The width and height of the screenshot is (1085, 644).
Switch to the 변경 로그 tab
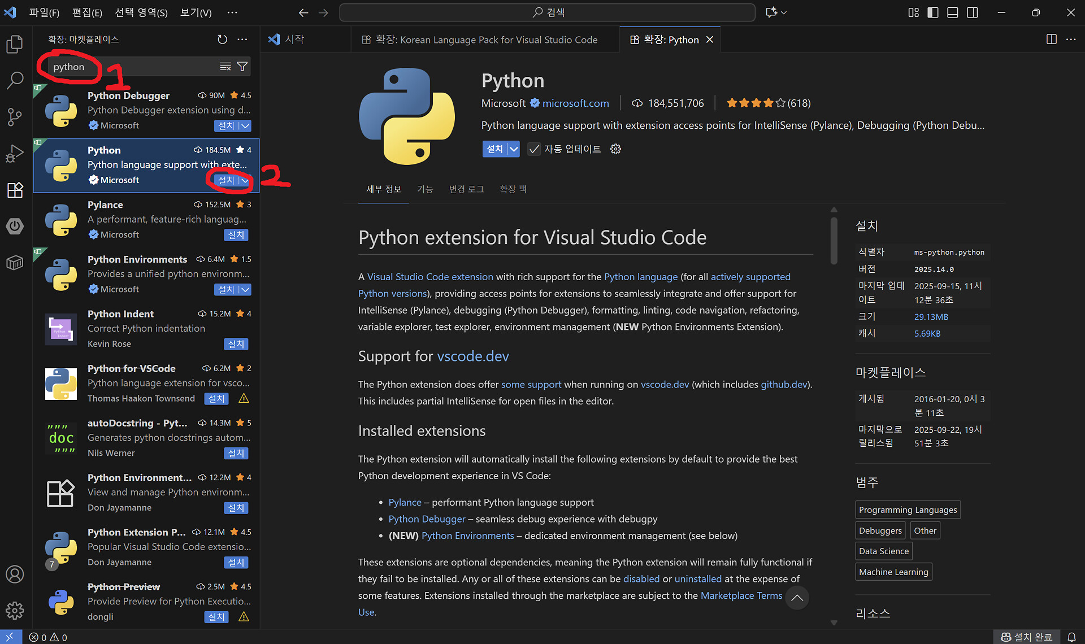point(466,189)
